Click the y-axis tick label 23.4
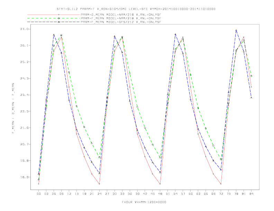The height and width of the screenshot is (211, 274). [x=25, y=95]
